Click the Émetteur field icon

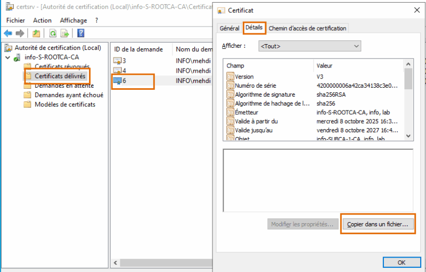tap(230, 112)
